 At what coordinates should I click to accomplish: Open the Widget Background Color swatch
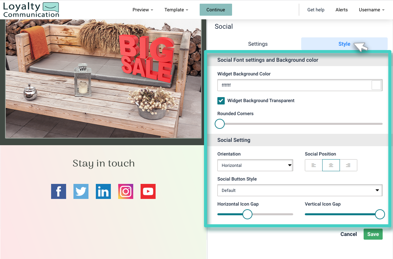click(376, 85)
